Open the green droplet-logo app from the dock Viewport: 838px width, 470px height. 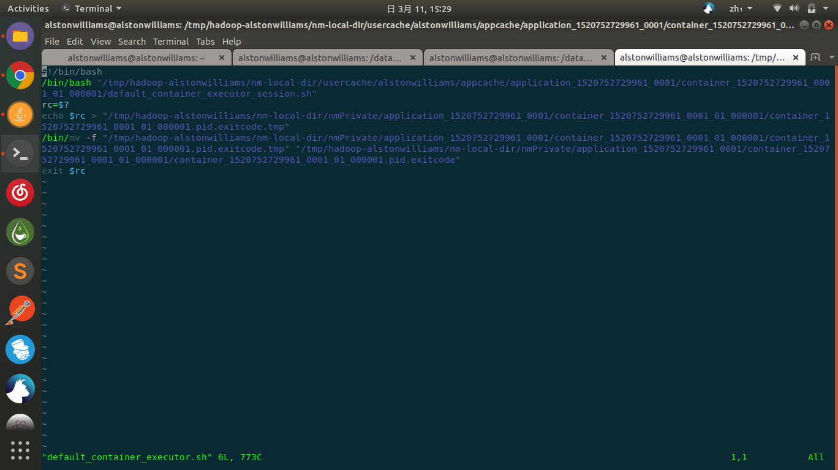(x=20, y=232)
